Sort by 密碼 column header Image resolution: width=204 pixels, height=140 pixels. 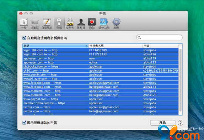159,46
